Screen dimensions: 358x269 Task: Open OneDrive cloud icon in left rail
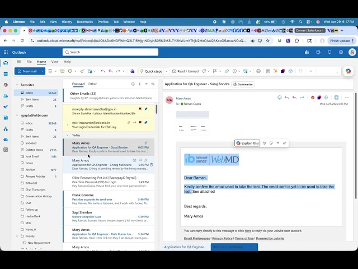(6, 140)
